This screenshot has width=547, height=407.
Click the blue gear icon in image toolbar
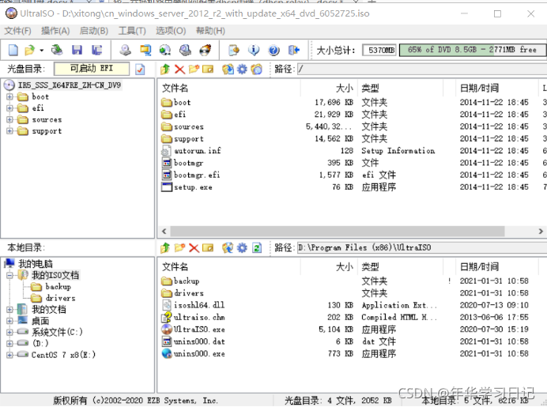242,69
